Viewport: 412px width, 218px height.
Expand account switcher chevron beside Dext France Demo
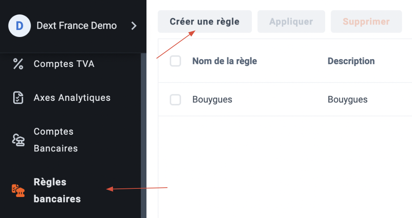point(134,26)
